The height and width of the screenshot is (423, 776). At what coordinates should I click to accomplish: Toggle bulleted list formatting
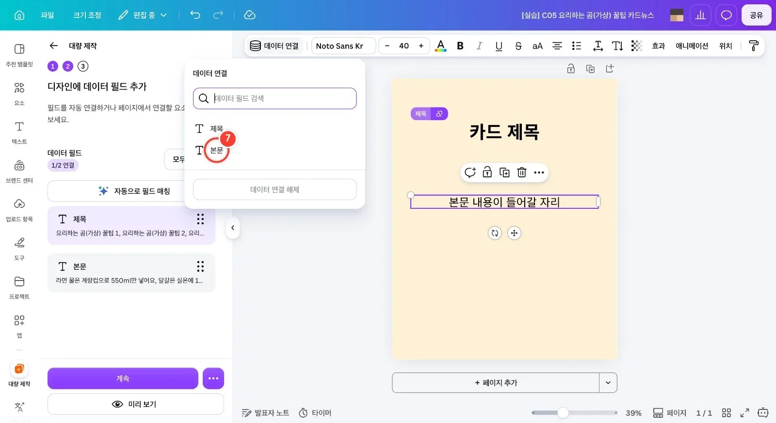(576, 46)
